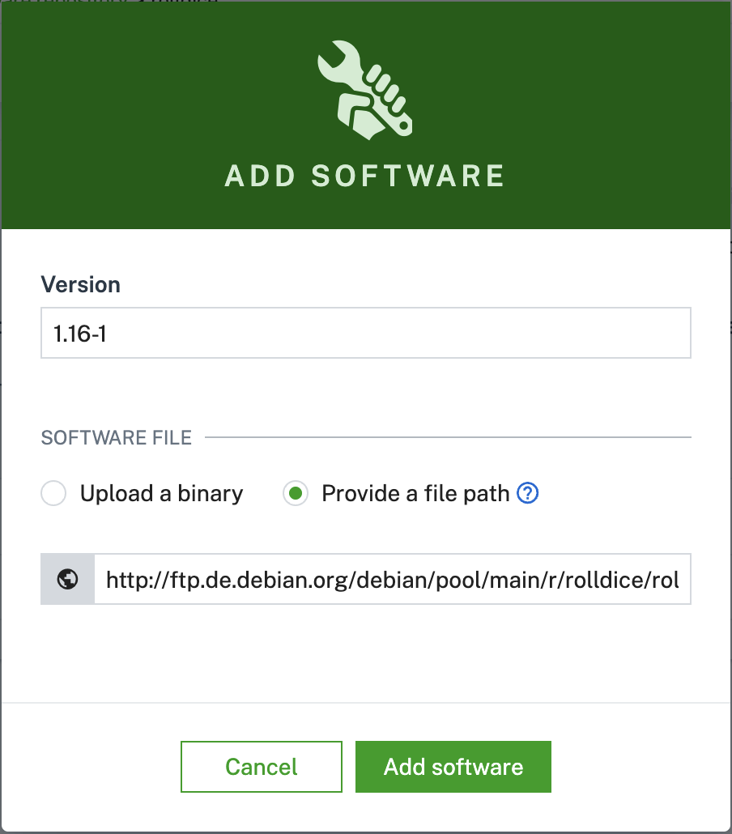Viewport: 732px width, 834px height.
Task: Focus the Version input field
Action: coord(366,333)
